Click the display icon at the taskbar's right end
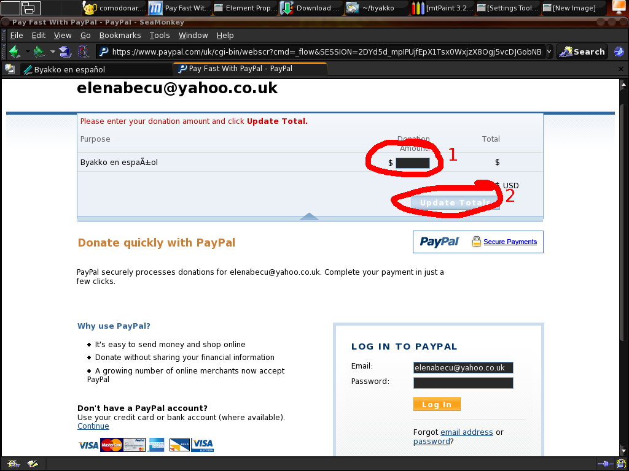The height and width of the screenshot is (471, 629). pyautogui.click(x=619, y=7)
